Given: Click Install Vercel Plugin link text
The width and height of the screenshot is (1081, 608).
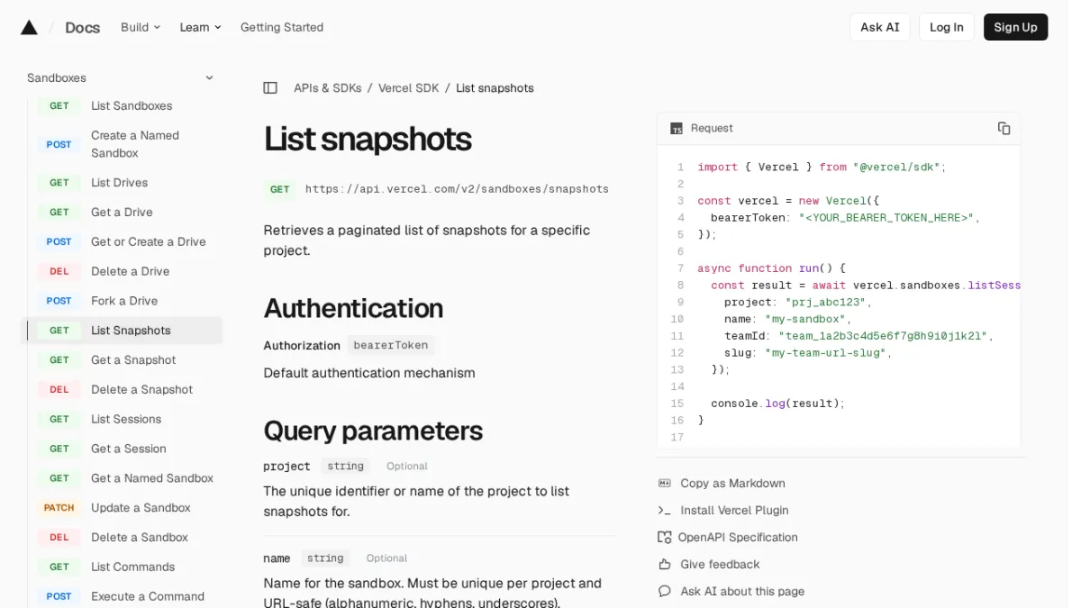Looking at the screenshot, I should pyautogui.click(x=735, y=511).
